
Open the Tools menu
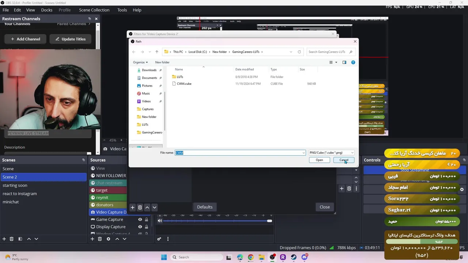tap(122, 10)
